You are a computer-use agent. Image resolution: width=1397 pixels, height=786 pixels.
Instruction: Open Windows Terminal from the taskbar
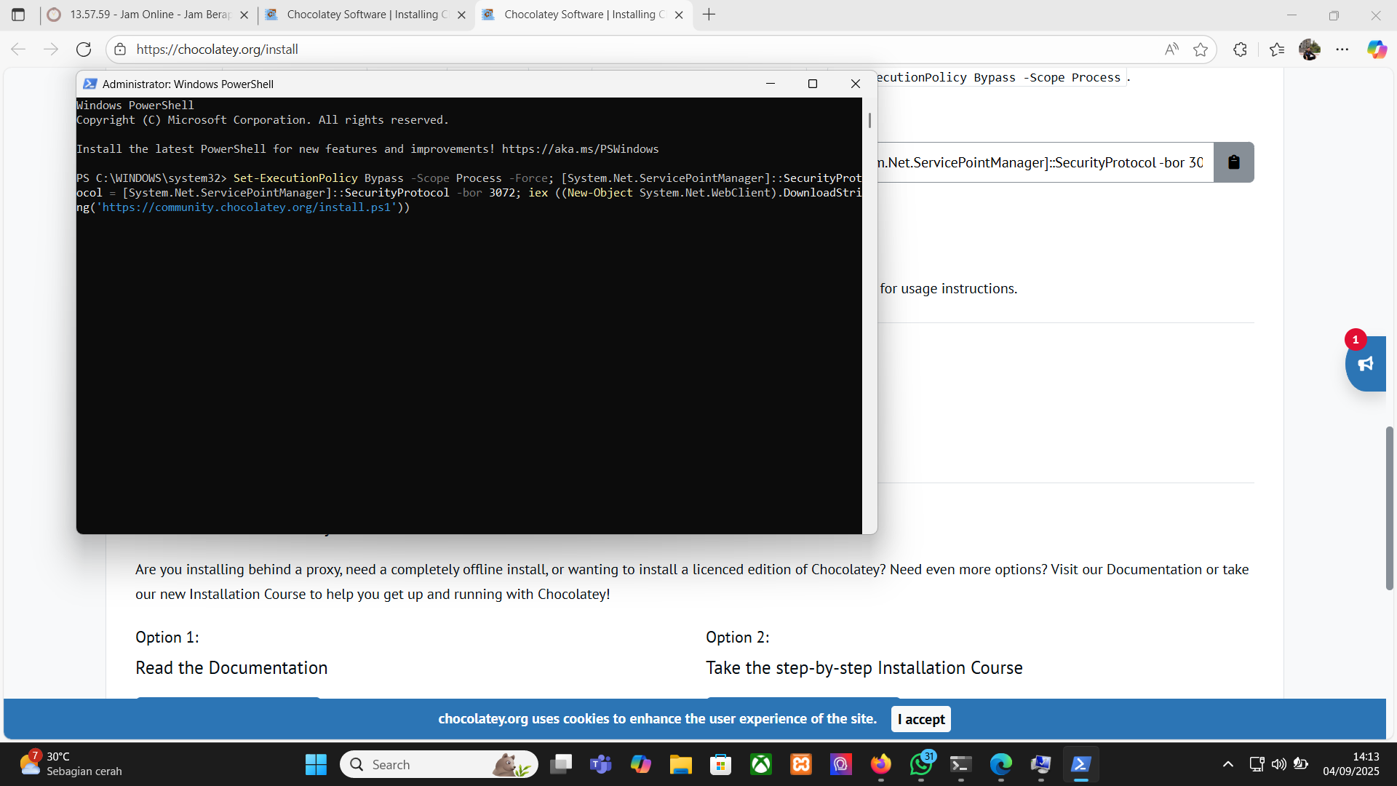tap(961, 764)
